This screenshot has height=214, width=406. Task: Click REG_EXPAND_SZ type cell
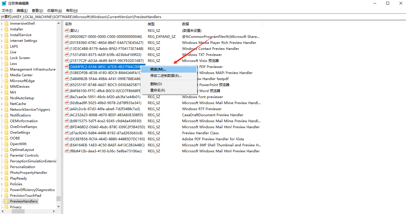pos(161,36)
